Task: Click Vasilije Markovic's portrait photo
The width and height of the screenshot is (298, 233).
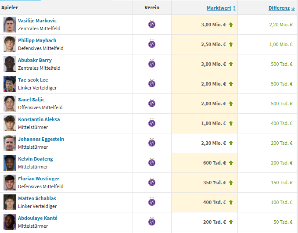Action: [10, 25]
